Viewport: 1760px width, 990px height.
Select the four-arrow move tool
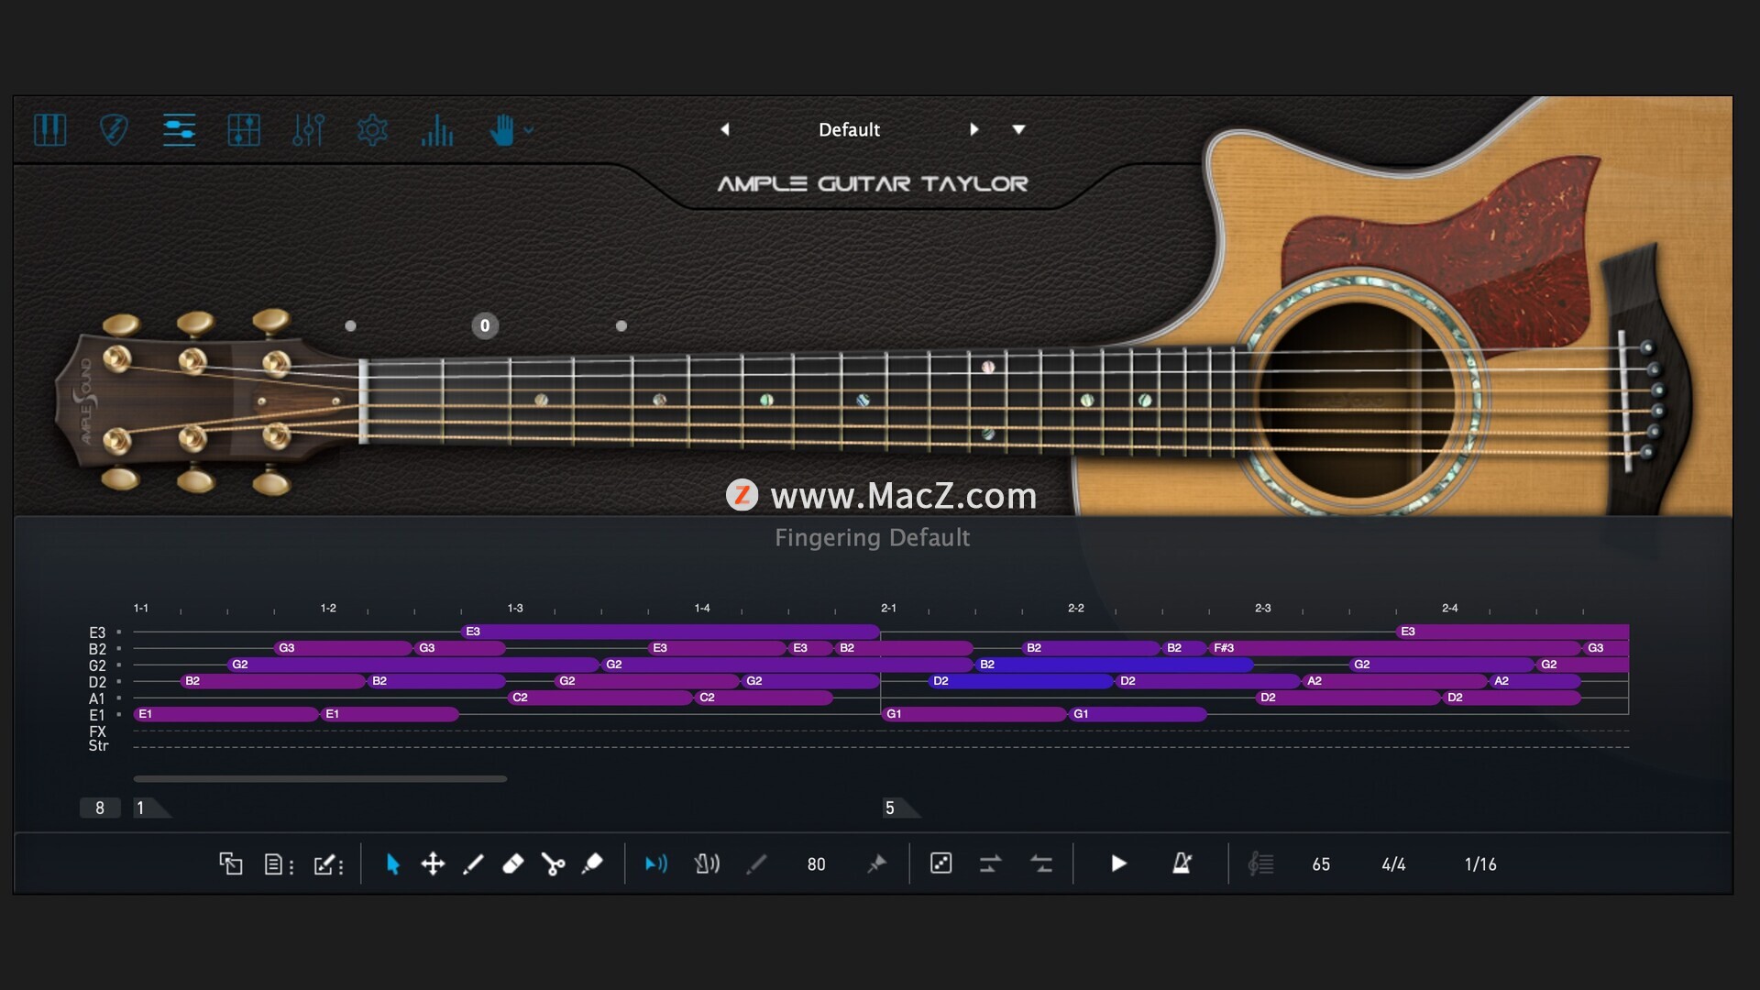433,863
